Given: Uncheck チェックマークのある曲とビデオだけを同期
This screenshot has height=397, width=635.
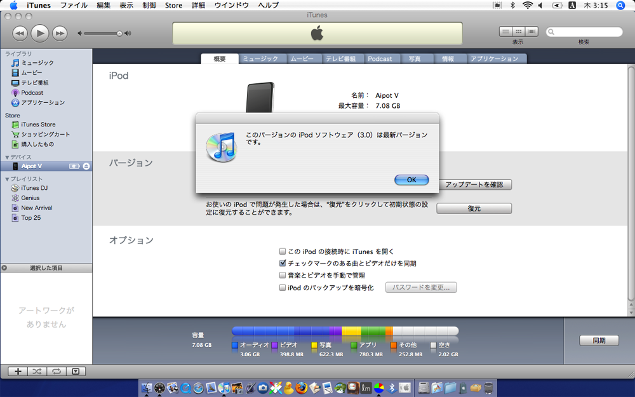Looking at the screenshot, I should pos(283,264).
